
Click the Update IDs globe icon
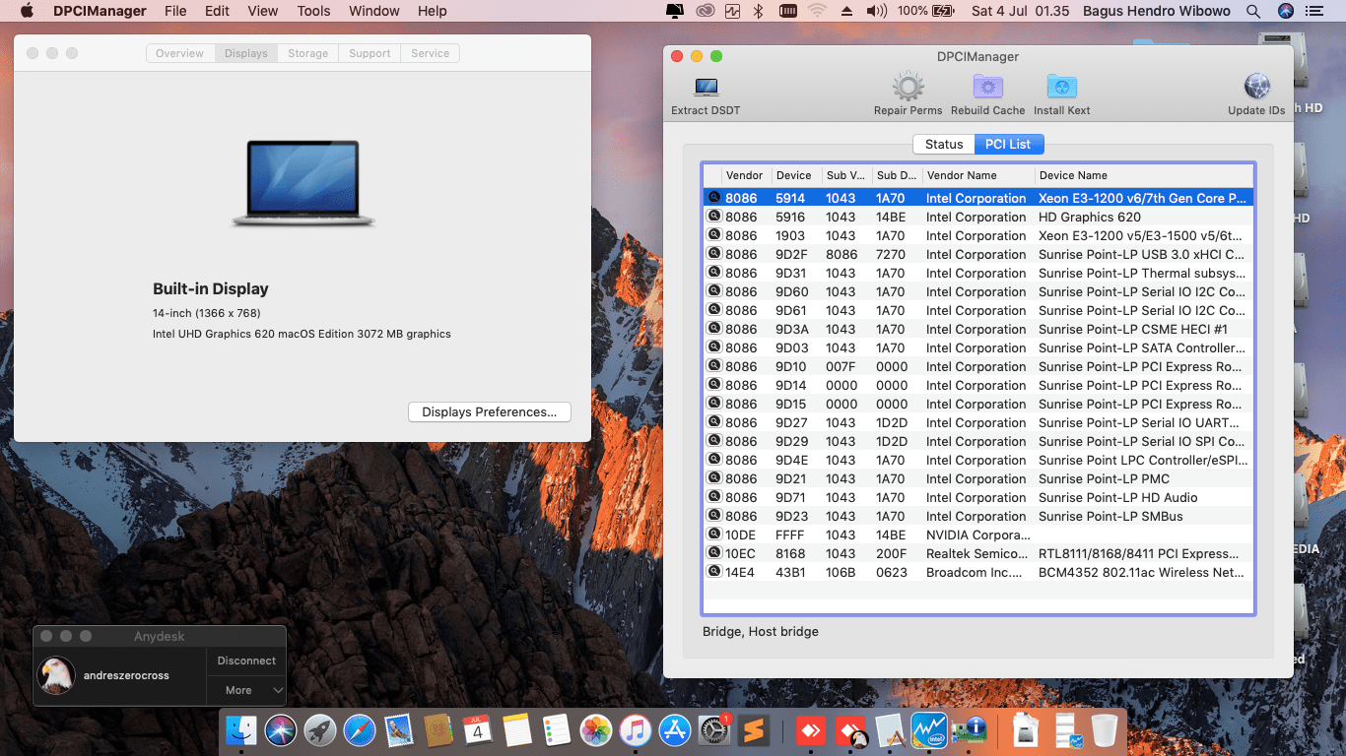(1256, 87)
